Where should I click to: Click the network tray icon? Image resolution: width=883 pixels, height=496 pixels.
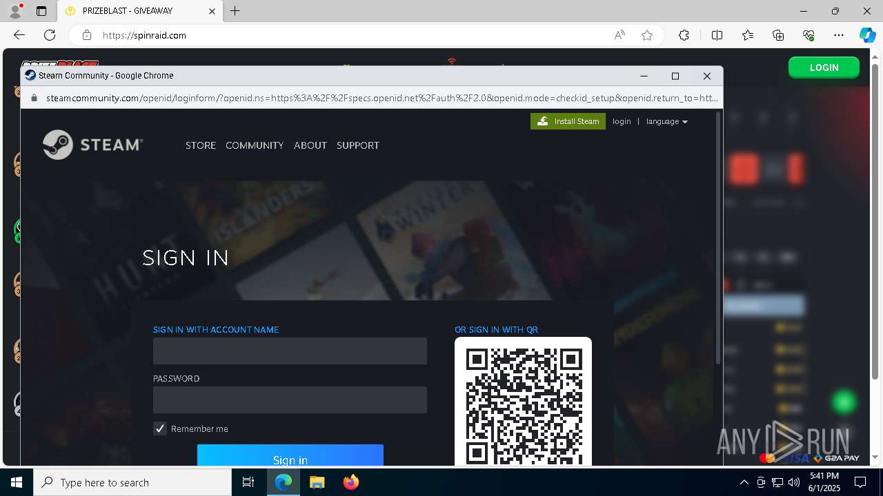pyautogui.click(x=777, y=482)
